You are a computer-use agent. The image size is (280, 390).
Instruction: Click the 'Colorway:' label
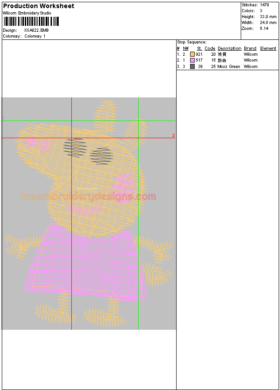(x=12, y=36)
